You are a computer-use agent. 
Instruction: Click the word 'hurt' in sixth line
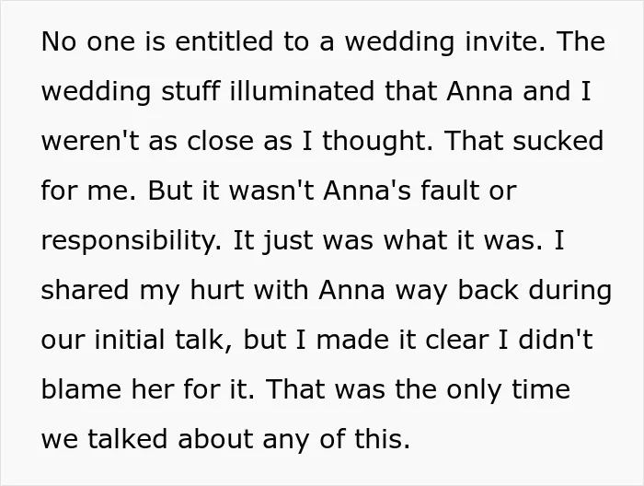point(217,290)
